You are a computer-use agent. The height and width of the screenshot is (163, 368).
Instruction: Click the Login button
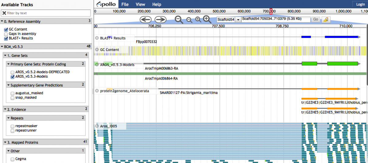360,4
